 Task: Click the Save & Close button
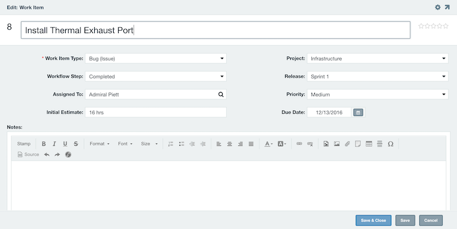click(374, 220)
